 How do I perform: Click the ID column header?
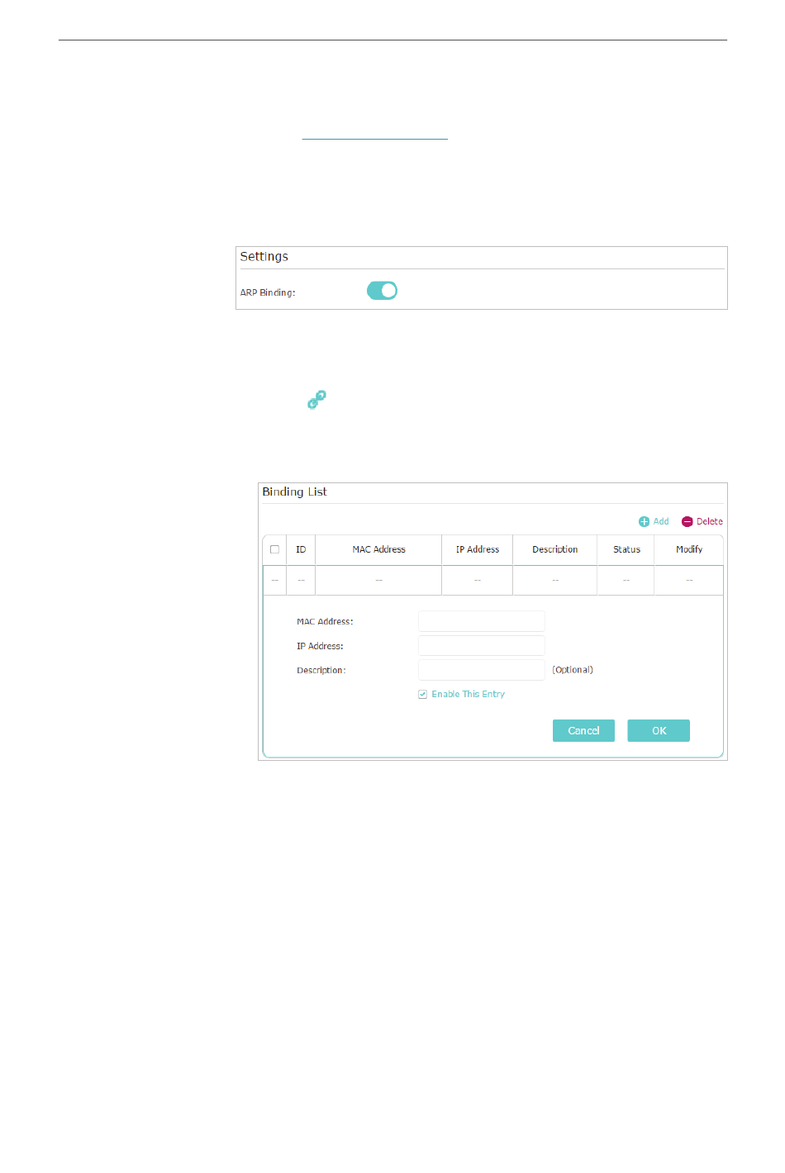[301, 549]
